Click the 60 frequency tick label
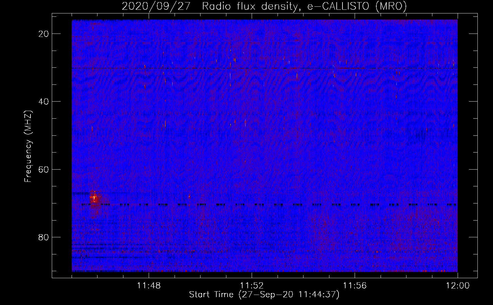The image size is (493, 305). click(x=44, y=169)
